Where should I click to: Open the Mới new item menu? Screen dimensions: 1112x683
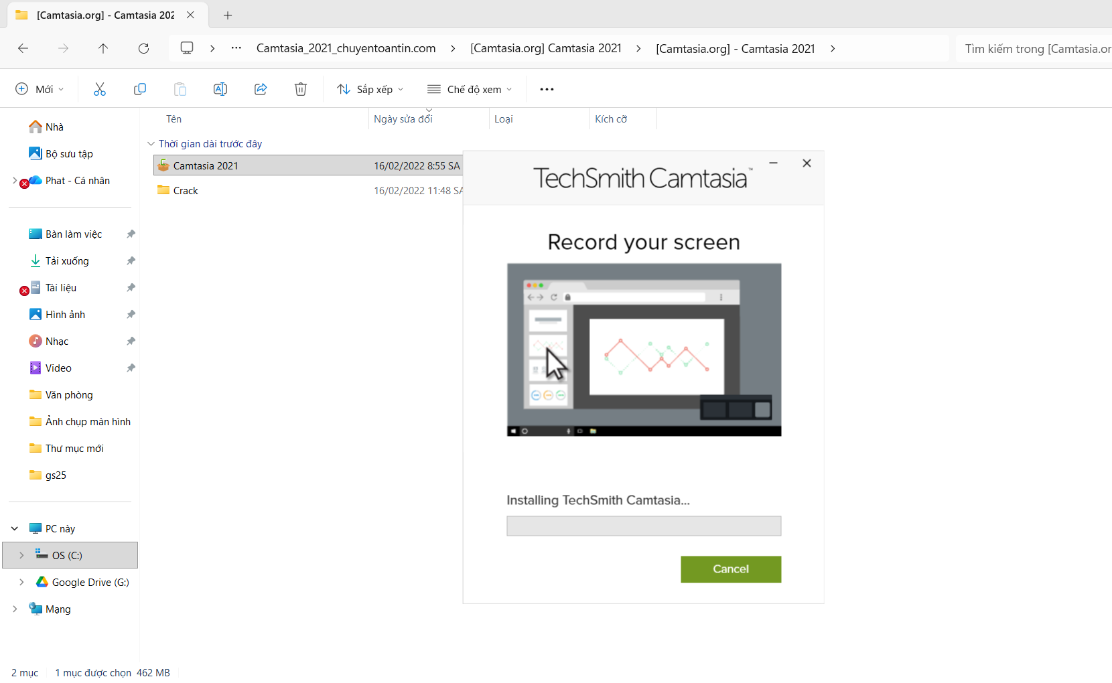click(40, 89)
